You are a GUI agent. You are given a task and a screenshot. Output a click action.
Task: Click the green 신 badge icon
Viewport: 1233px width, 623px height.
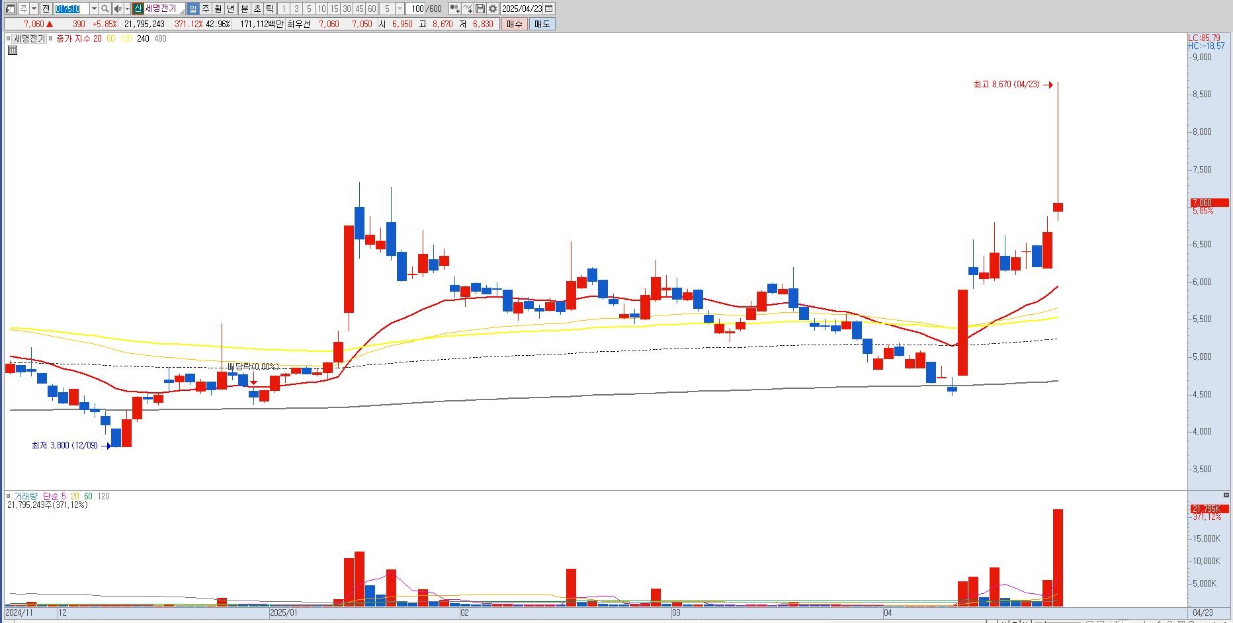(138, 9)
